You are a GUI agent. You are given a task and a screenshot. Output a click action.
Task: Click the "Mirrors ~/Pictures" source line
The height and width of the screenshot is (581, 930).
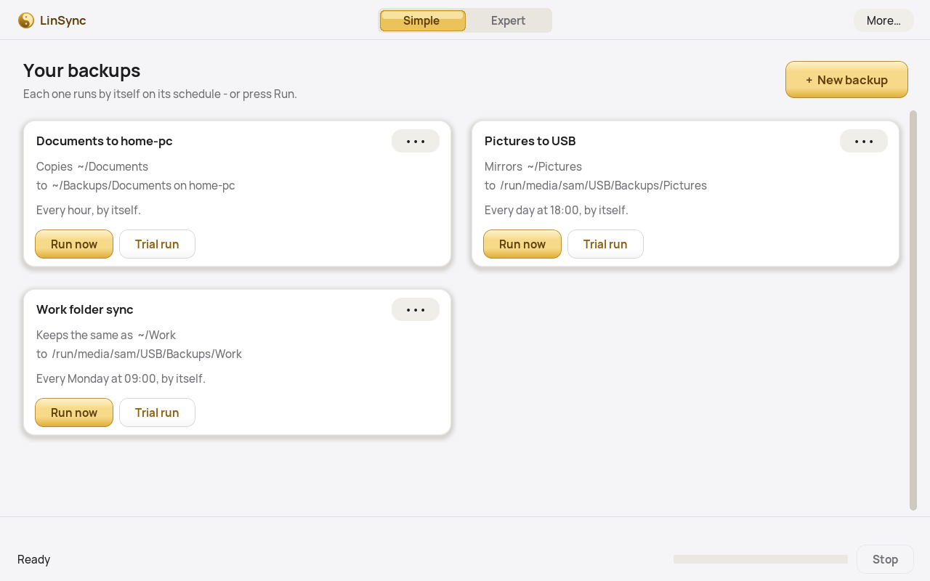click(x=533, y=166)
